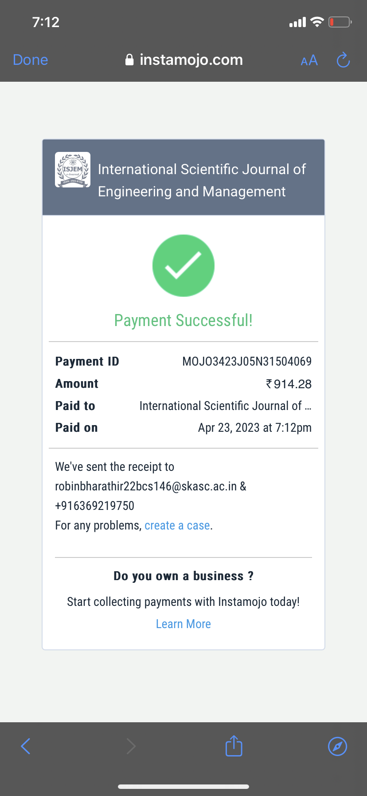367x796 pixels.
Task: Tap the truncated Paid to merchant name
Action: [x=225, y=406]
